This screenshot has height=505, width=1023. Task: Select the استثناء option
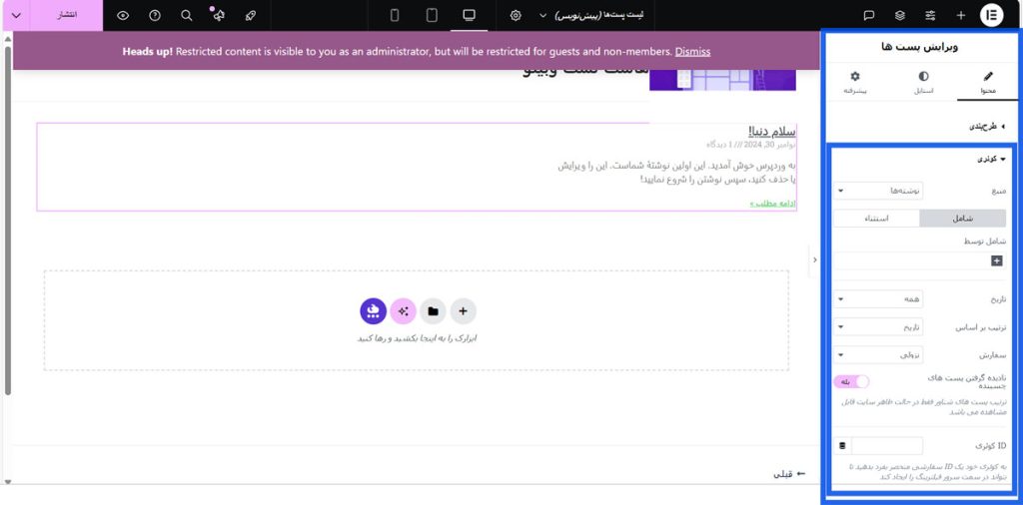pos(877,219)
